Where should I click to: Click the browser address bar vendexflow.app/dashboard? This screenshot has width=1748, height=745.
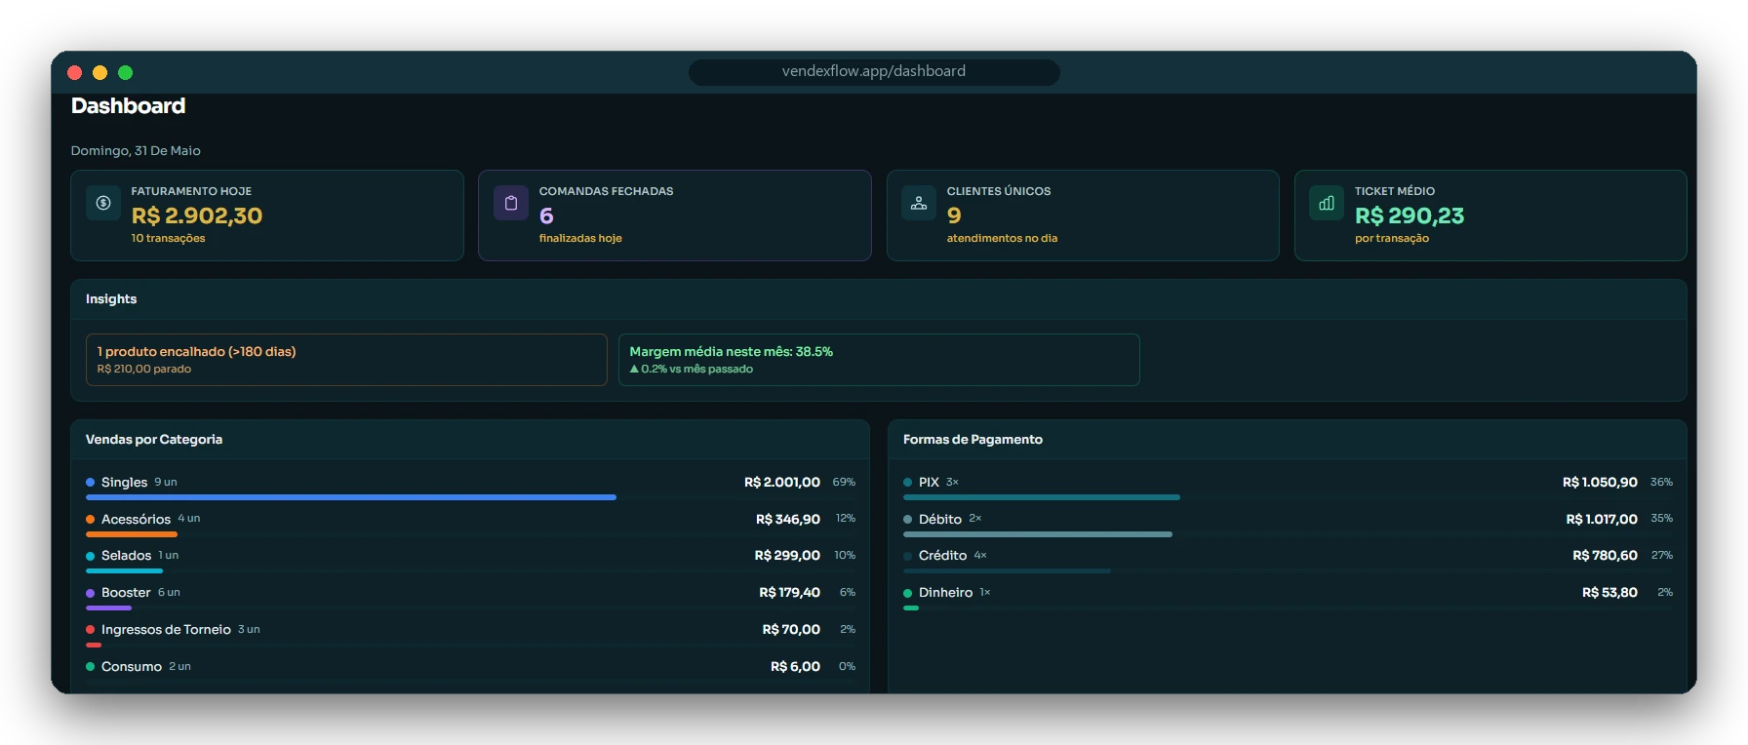point(874,71)
